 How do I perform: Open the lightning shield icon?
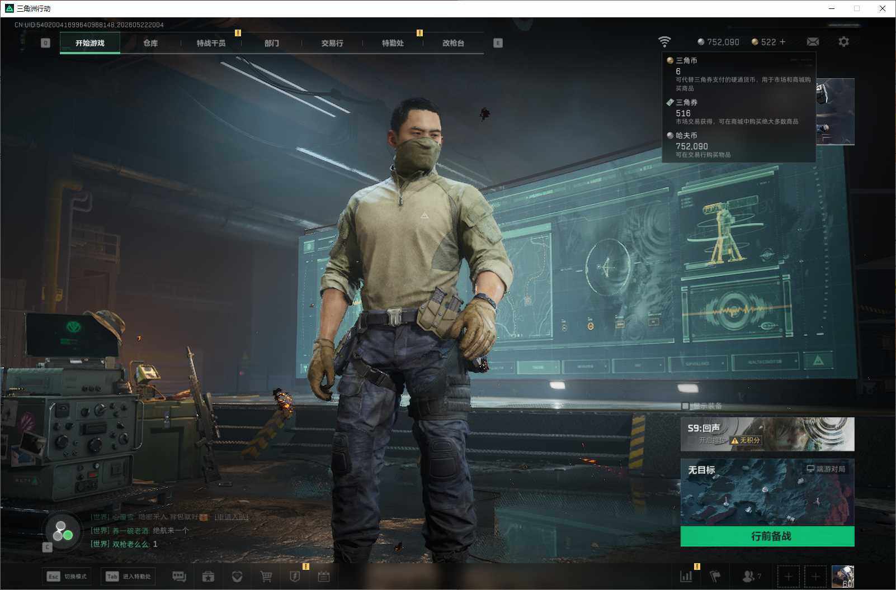pos(295,577)
